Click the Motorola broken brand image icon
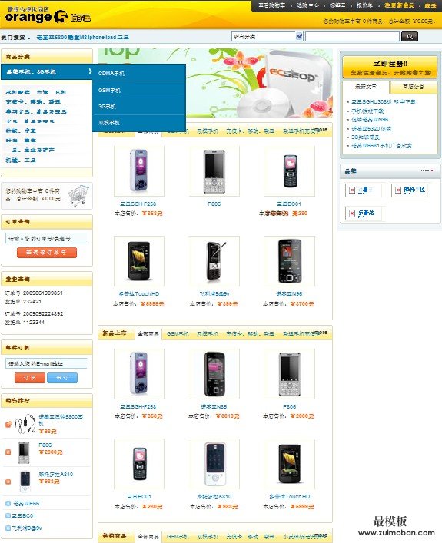Viewport: 442px width, 543px height. tap(398, 190)
